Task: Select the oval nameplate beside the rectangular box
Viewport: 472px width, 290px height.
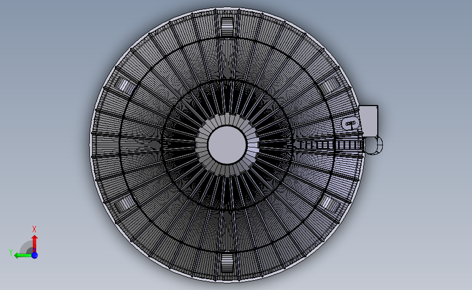Action: click(351, 124)
